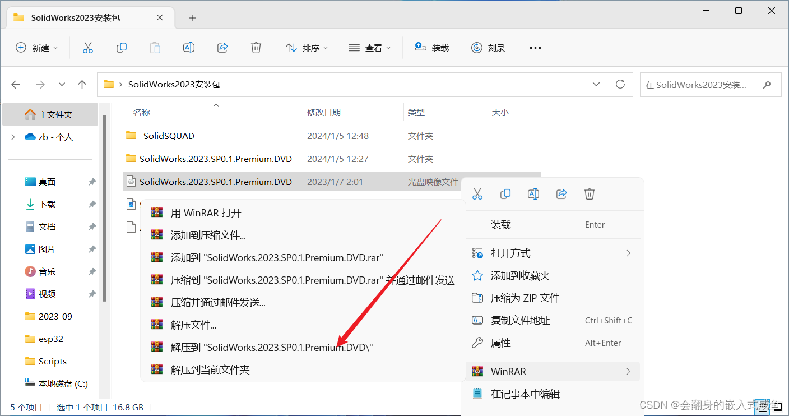Viewport: 789px width, 416px height.
Task: Choose 添加到收藏夹
Action: 553,276
